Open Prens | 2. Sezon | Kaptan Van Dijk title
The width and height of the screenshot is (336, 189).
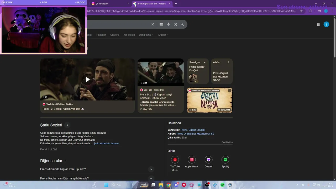[63, 109]
